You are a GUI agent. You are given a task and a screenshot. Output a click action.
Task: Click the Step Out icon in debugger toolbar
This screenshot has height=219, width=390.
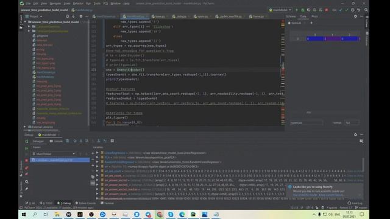coord(99,141)
